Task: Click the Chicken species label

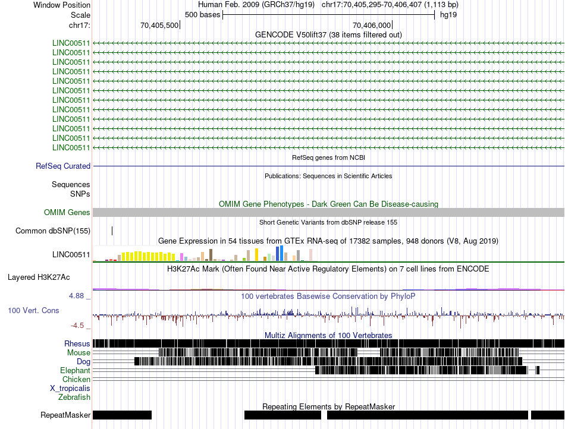Action: [x=76, y=379]
